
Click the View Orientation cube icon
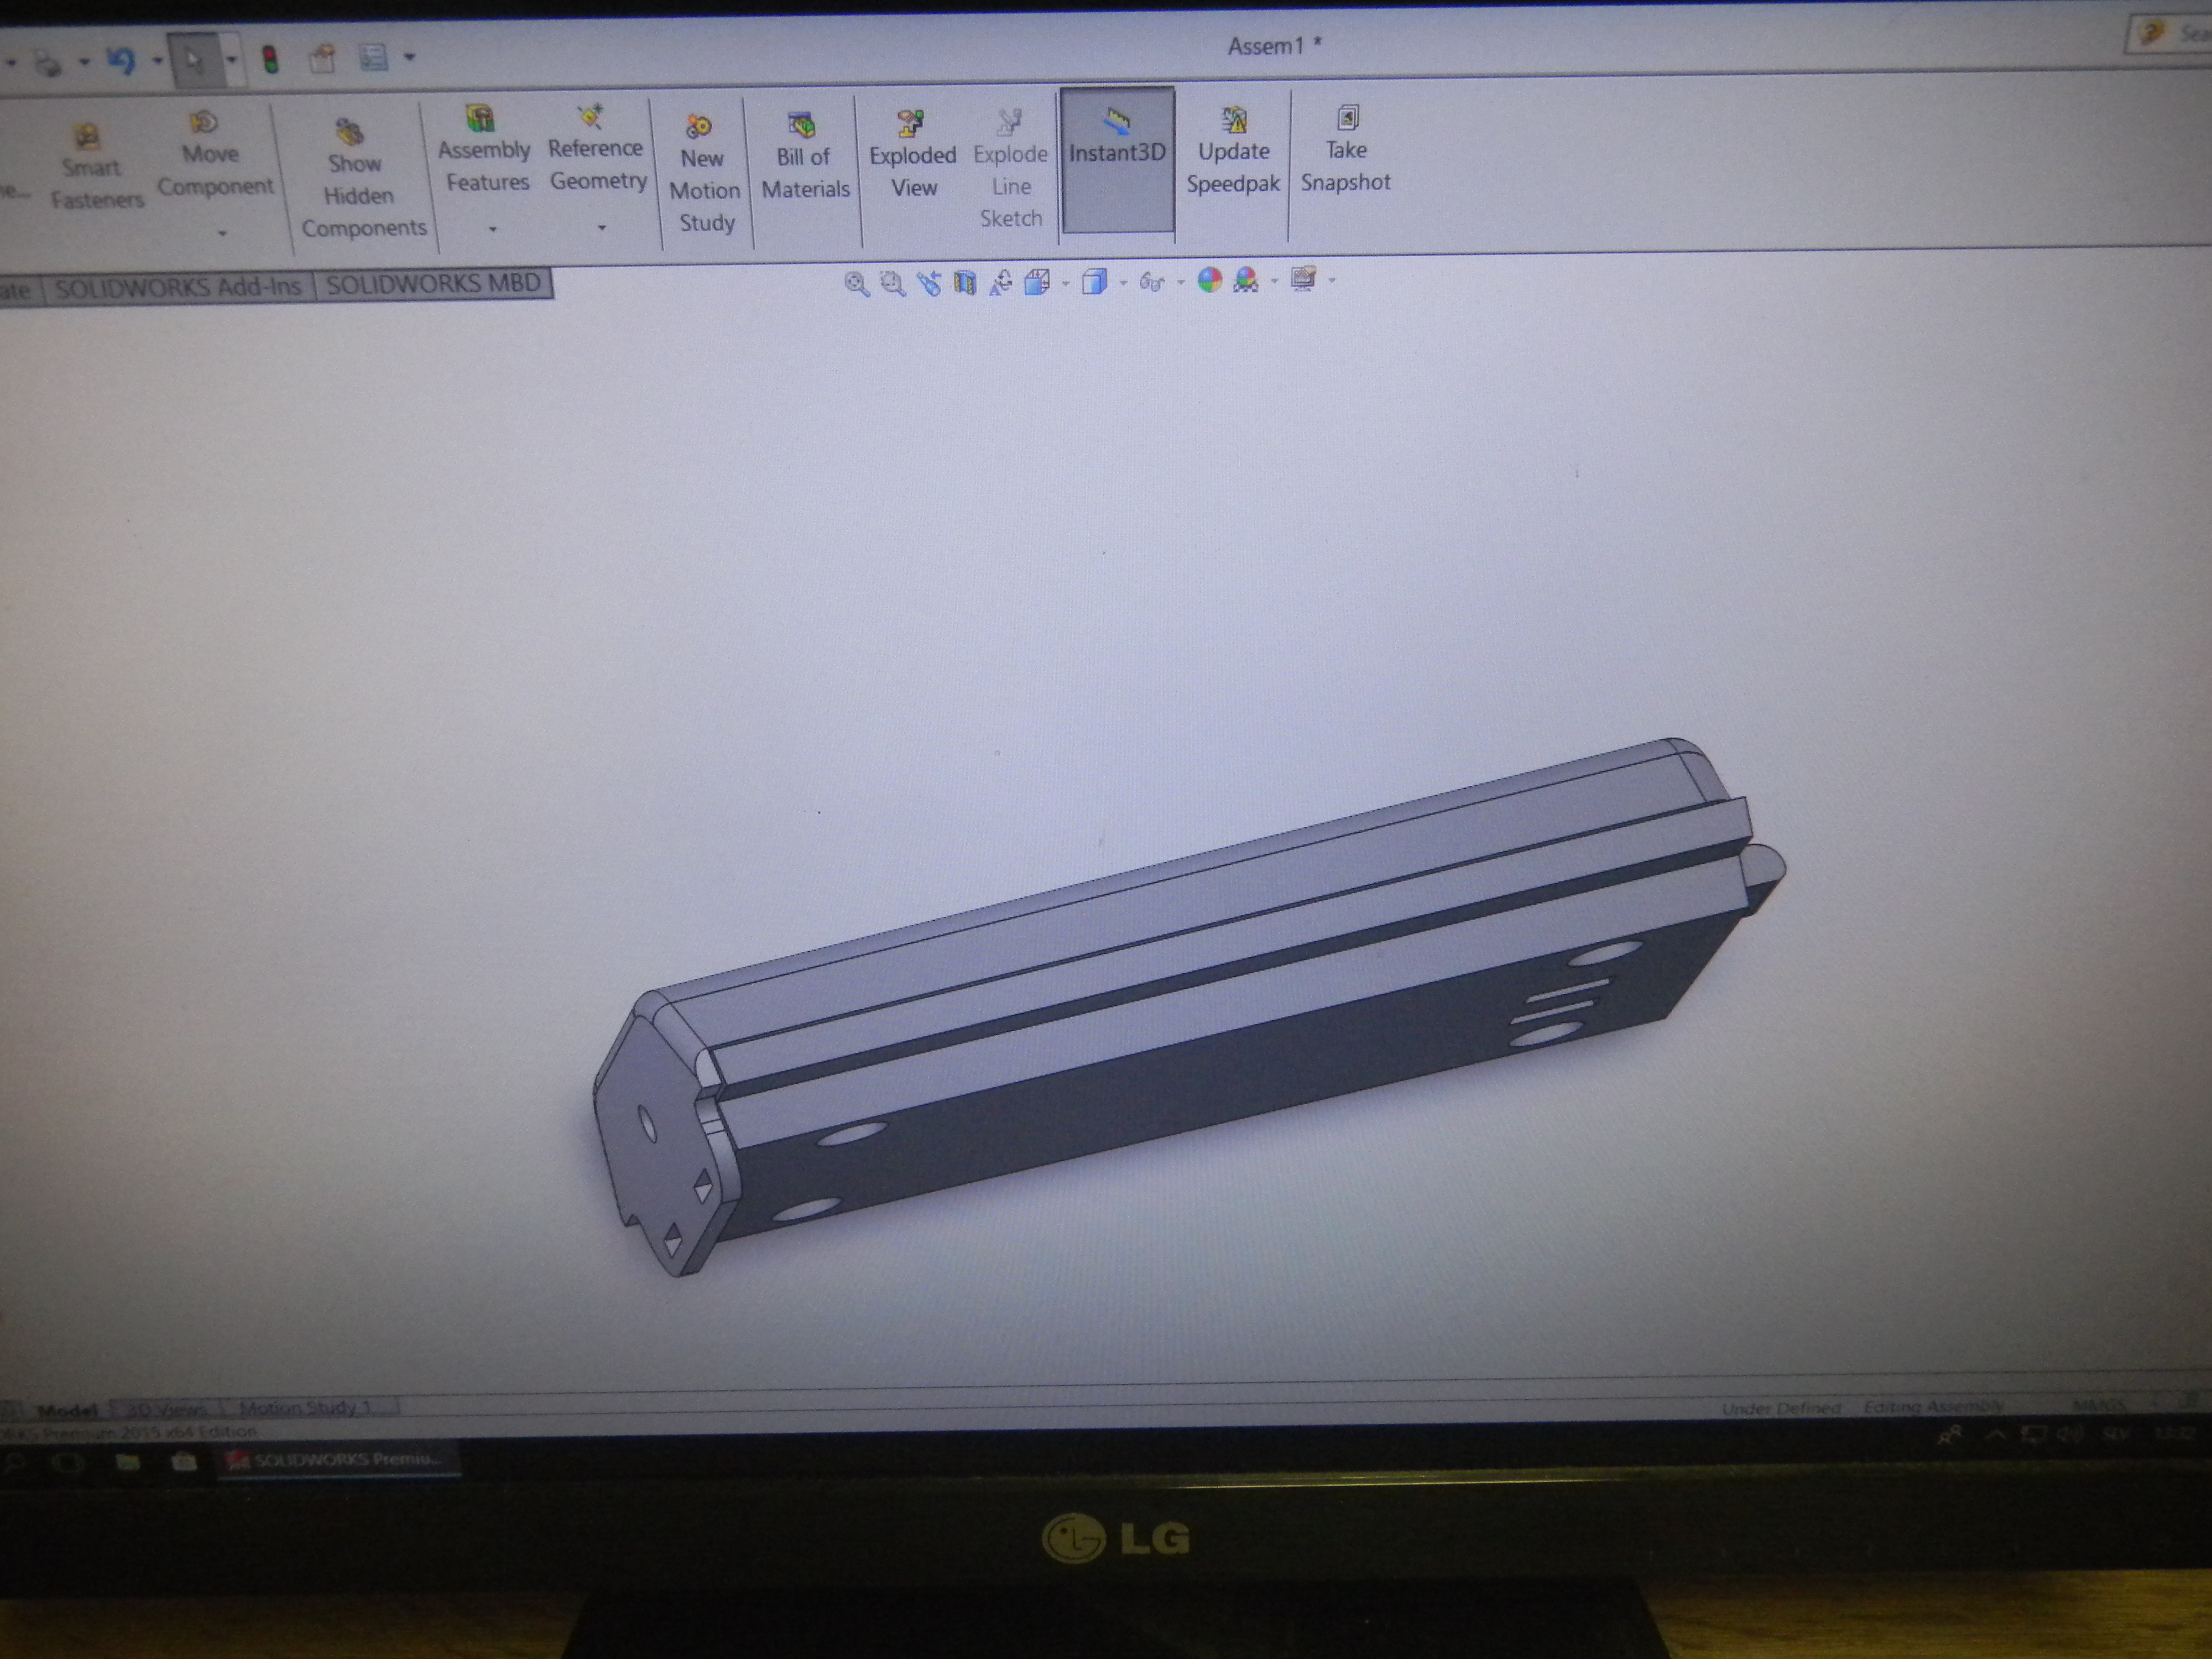(x=1037, y=282)
